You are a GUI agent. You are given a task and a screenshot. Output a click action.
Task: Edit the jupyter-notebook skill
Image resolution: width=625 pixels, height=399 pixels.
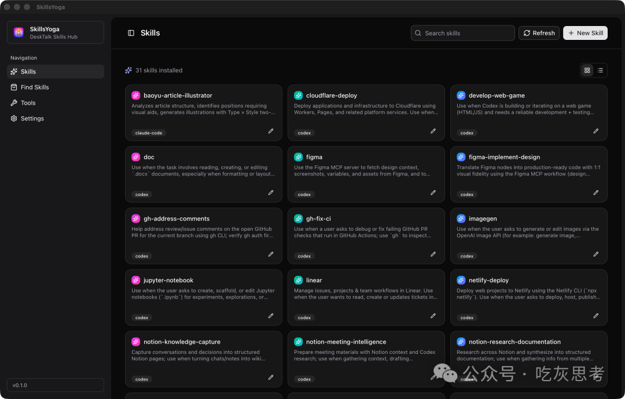coord(271,316)
